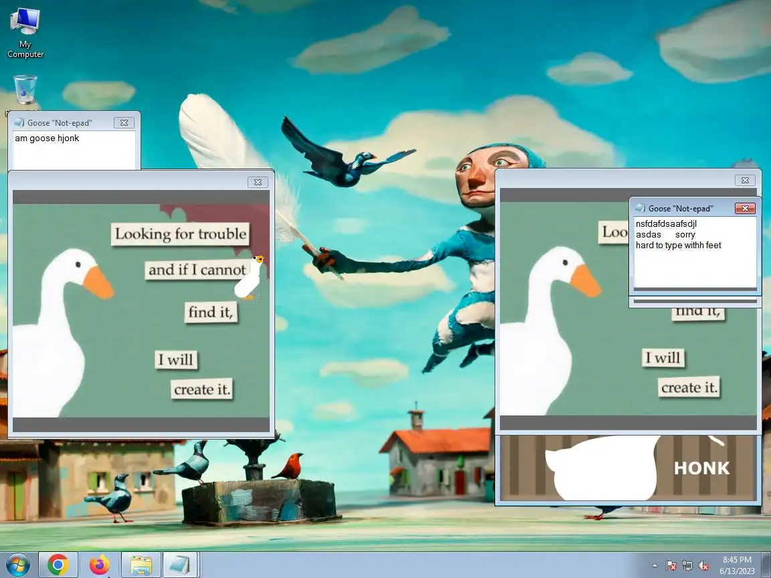
Task: Click the HONK text in the bottom window
Action: (702, 468)
